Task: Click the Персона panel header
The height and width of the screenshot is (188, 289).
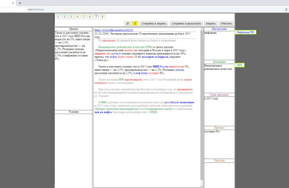Action: [219, 161]
